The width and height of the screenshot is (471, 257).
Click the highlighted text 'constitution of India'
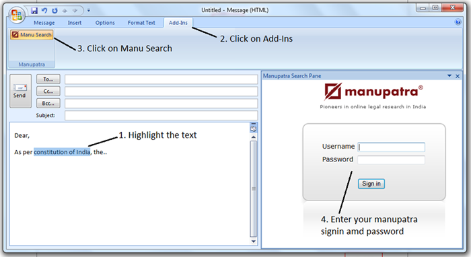62,152
